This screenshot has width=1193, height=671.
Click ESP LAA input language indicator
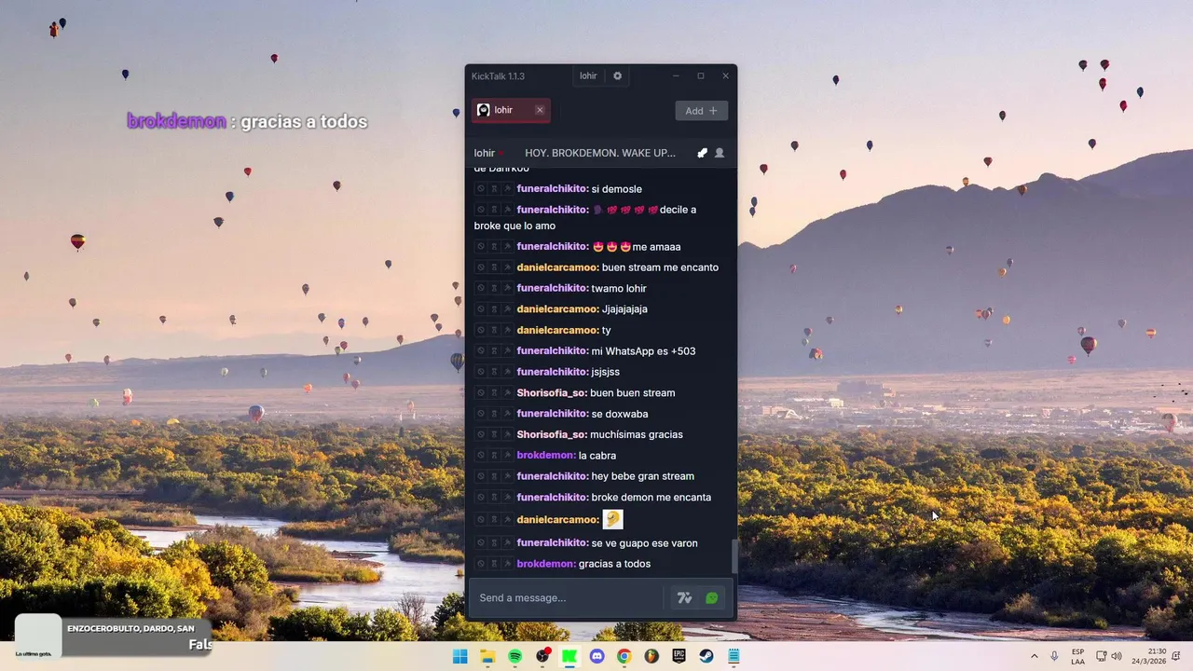(x=1077, y=656)
